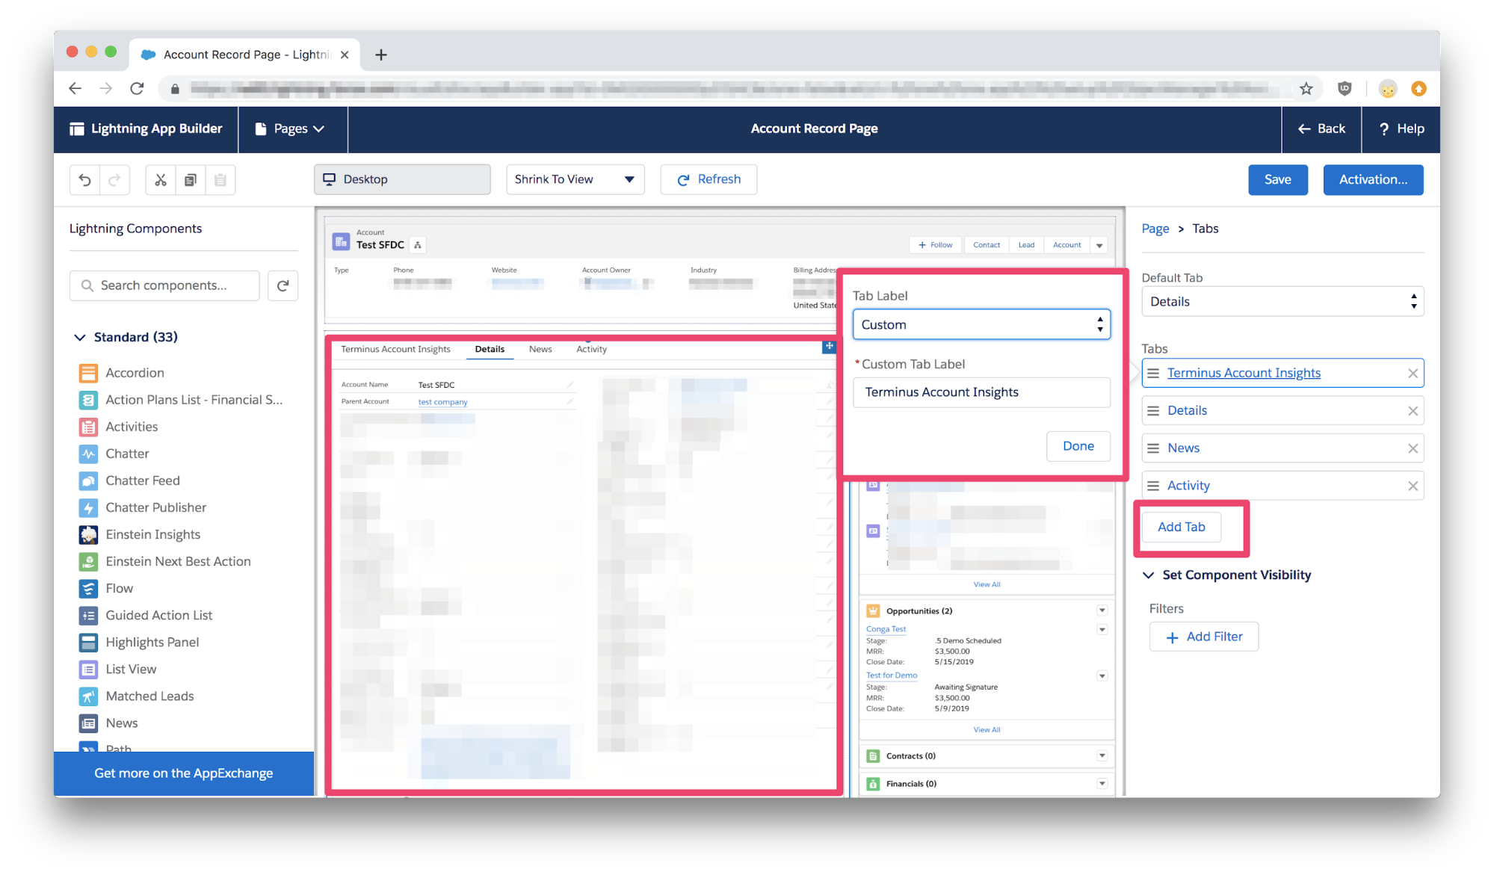Image resolution: width=1494 pixels, height=875 pixels.
Task: Switch to the News canvas tab
Action: click(540, 349)
